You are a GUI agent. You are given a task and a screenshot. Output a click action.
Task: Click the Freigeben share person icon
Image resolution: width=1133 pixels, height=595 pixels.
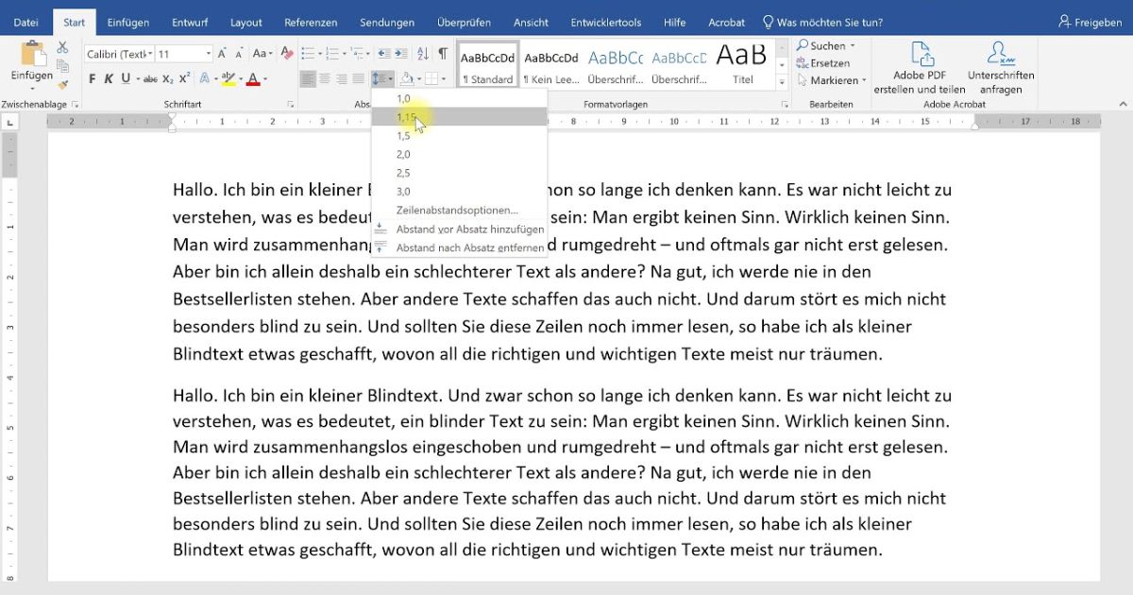pos(1065,22)
